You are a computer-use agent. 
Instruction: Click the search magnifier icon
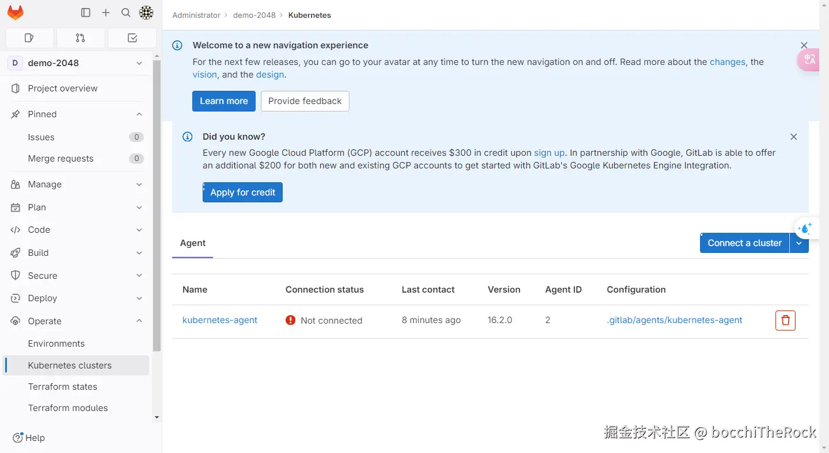[126, 13]
